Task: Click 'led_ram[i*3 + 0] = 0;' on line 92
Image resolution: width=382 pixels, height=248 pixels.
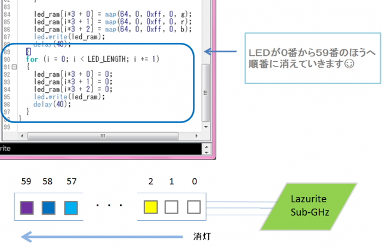Action: pos(73,74)
